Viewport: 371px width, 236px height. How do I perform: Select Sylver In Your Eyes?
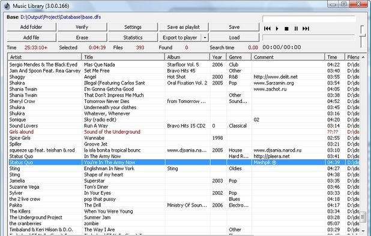pyautogui.click(x=184, y=193)
